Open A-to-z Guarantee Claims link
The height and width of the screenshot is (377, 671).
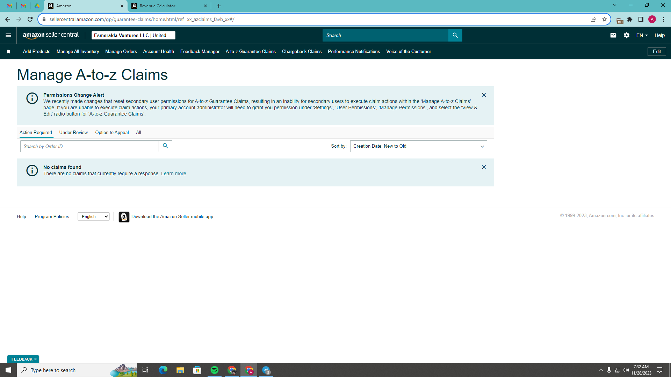tap(251, 52)
